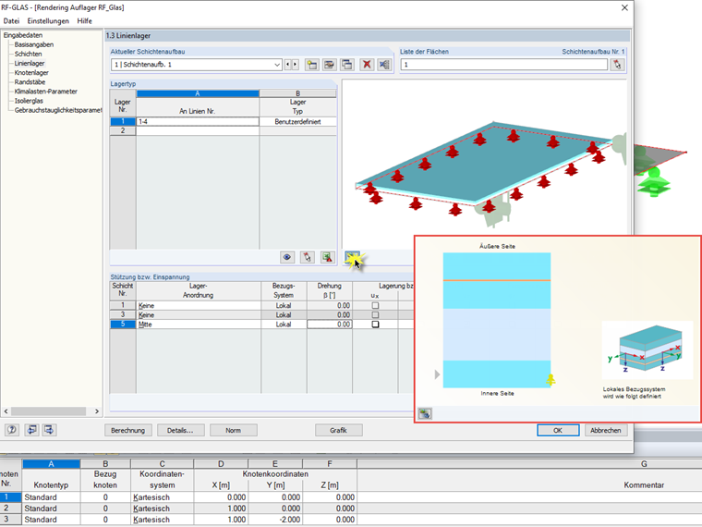Edit layer composition name icon

coord(330,65)
